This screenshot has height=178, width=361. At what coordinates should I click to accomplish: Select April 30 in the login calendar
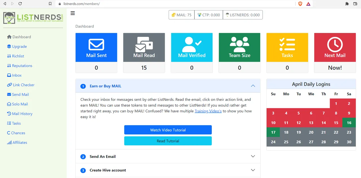(349, 142)
